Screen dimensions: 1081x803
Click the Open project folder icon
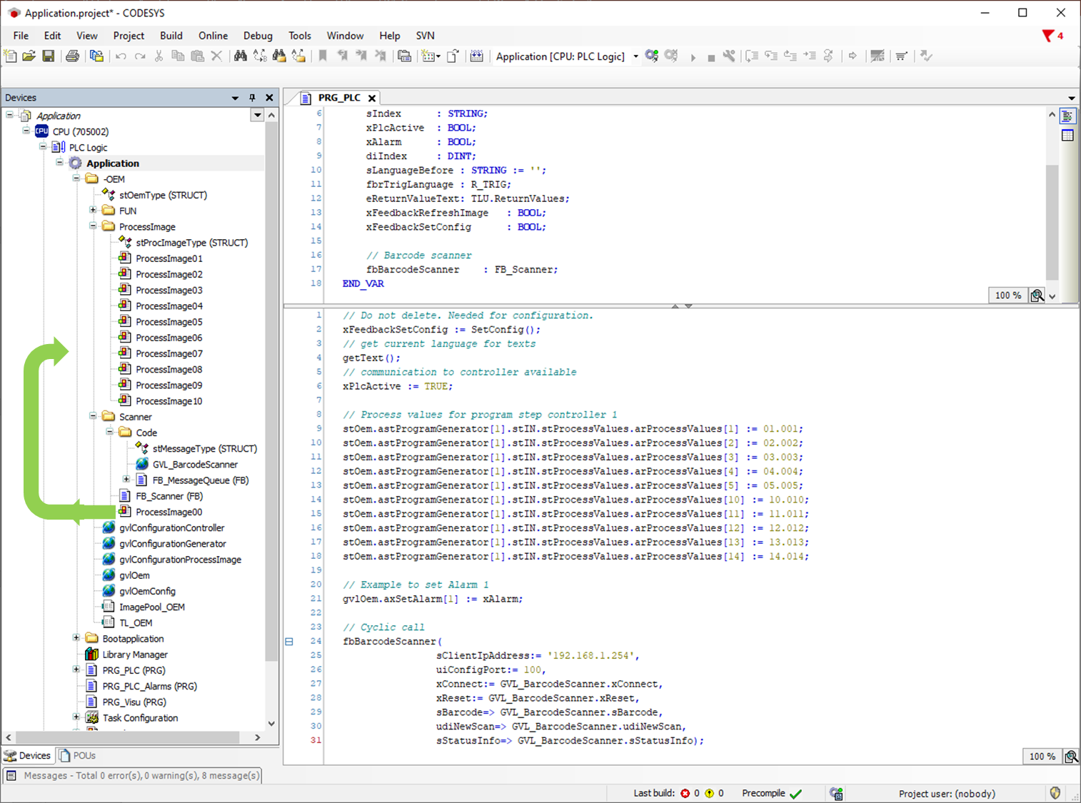[29, 56]
